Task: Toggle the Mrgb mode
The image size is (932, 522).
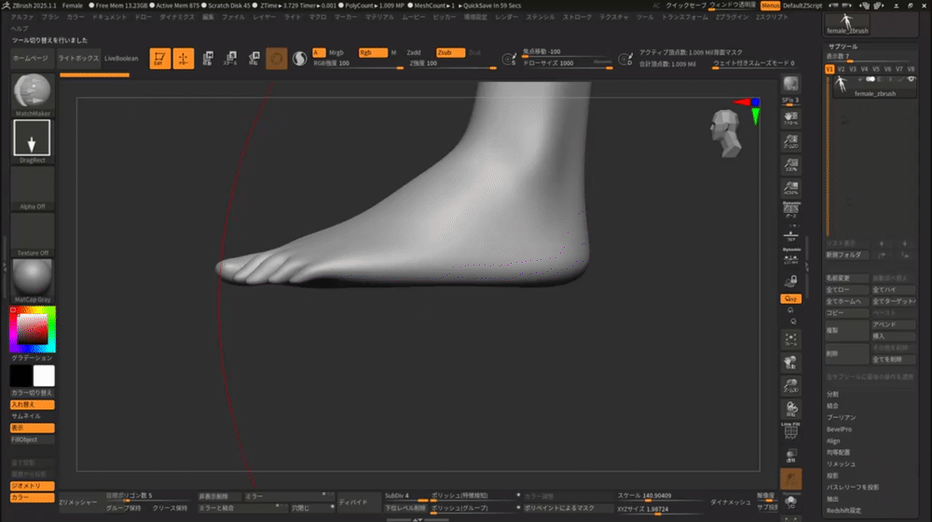Action: (336, 52)
